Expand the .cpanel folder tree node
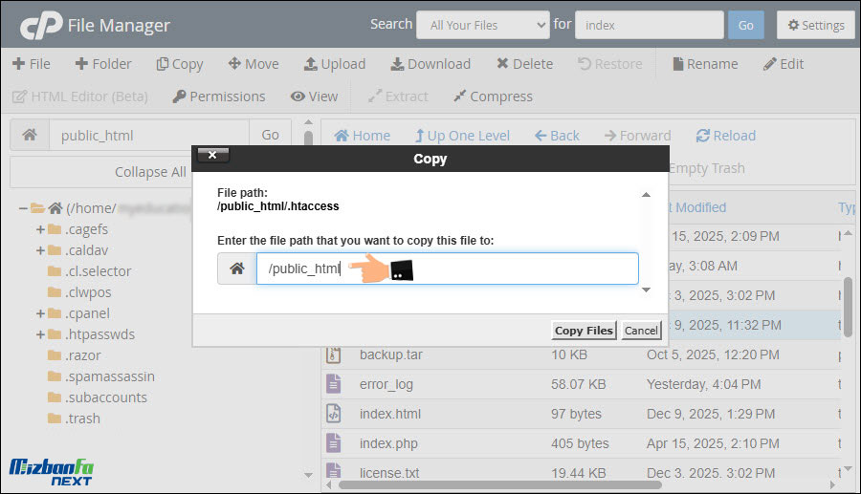This screenshot has width=861, height=494. [x=40, y=313]
